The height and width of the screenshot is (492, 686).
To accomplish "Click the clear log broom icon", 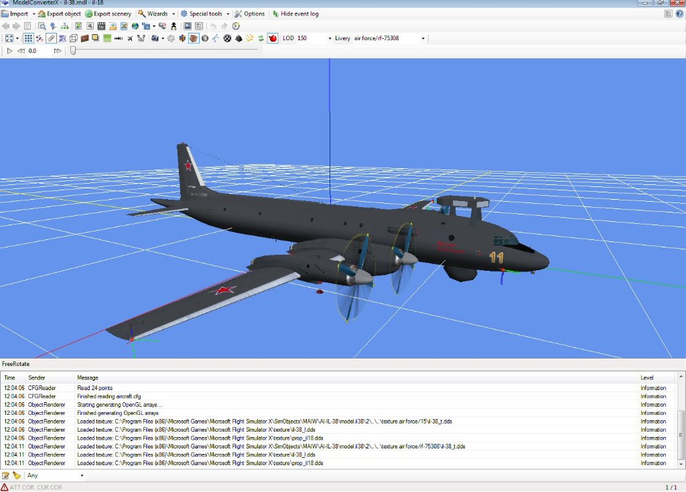I will tap(17, 476).
